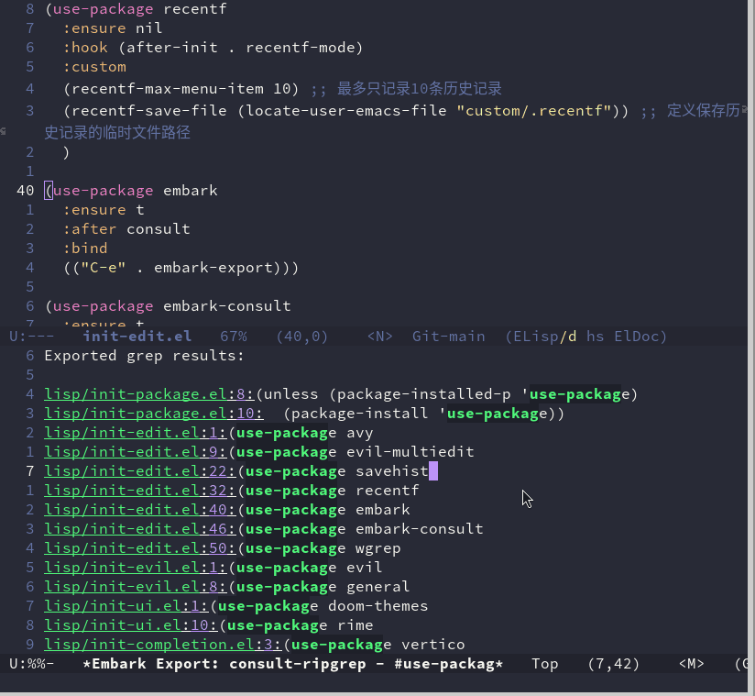Click the <M> evil state indicator
This screenshot has width=755, height=696.
pos(692,664)
